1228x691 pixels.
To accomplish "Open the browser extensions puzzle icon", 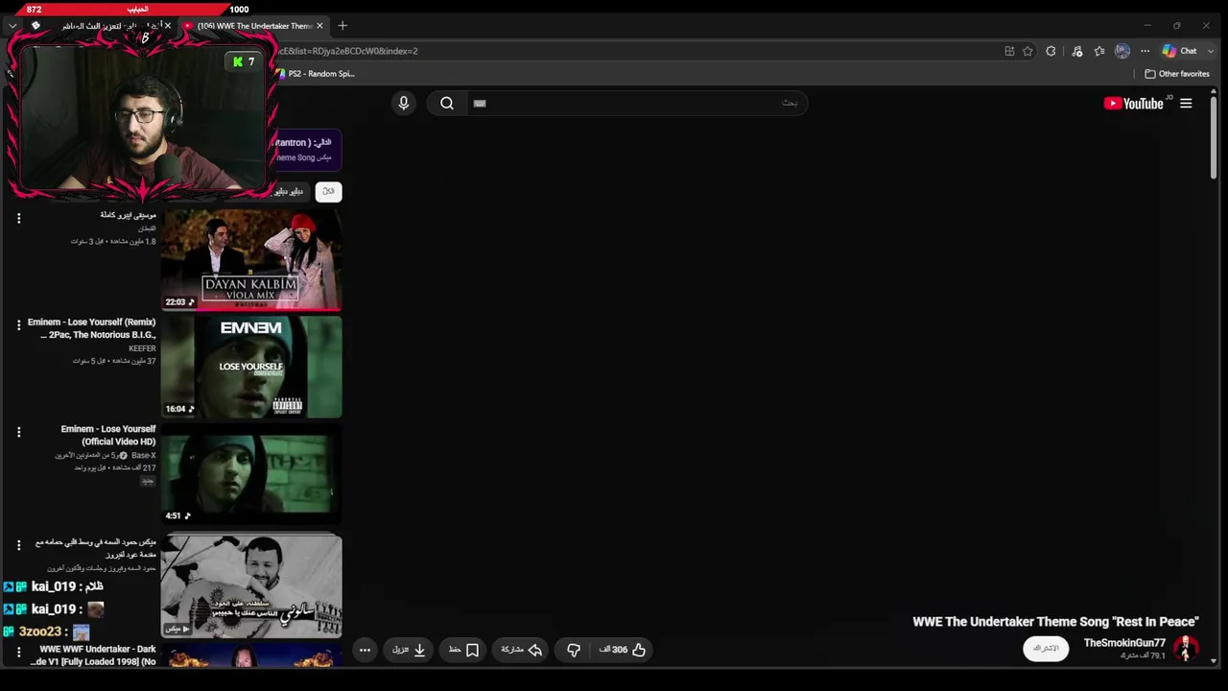I will point(1051,51).
